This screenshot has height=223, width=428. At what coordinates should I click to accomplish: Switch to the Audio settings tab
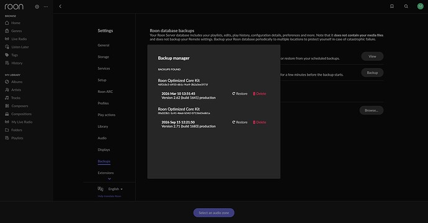102,138
